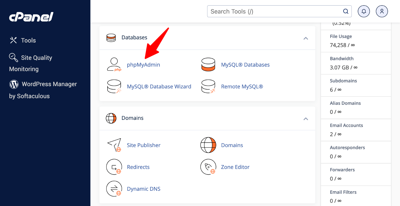Viewport: 400px width, 206px height.
Task: Open WordPress Manager by Softaculous
Action: point(43,90)
